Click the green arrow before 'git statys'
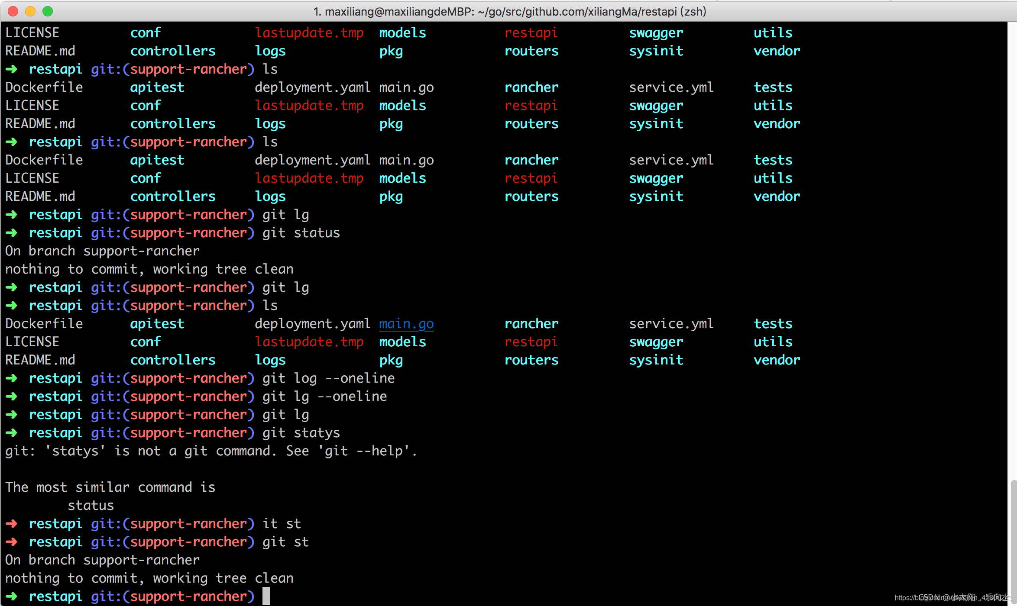The image size is (1017, 606). click(12, 433)
